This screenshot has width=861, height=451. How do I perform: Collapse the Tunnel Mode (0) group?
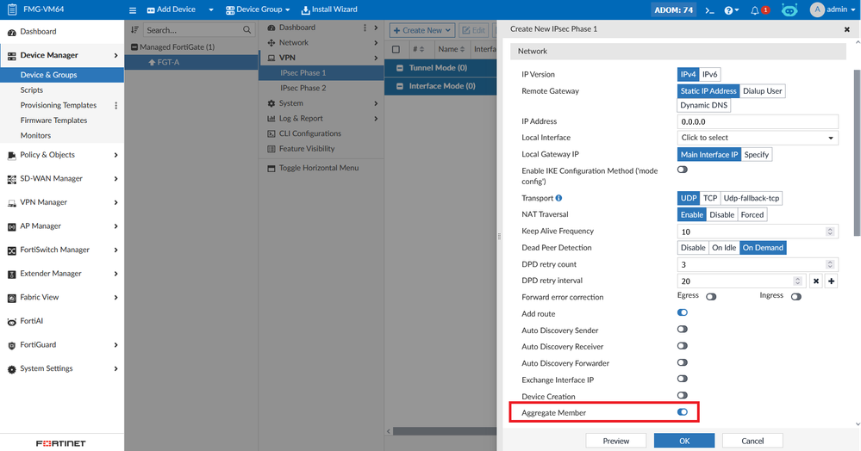tap(400, 68)
